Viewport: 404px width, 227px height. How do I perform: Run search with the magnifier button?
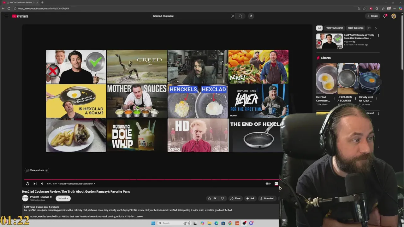(x=240, y=16)
